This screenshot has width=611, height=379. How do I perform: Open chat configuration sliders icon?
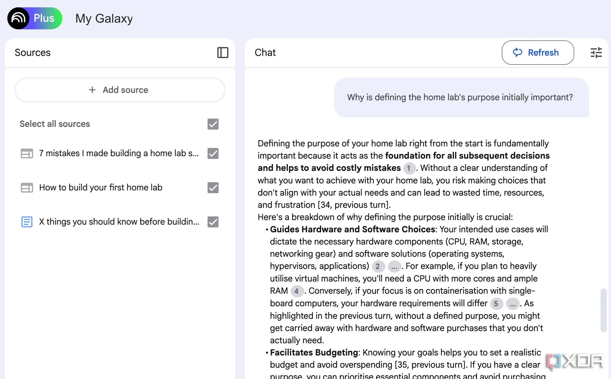[596, 53]
